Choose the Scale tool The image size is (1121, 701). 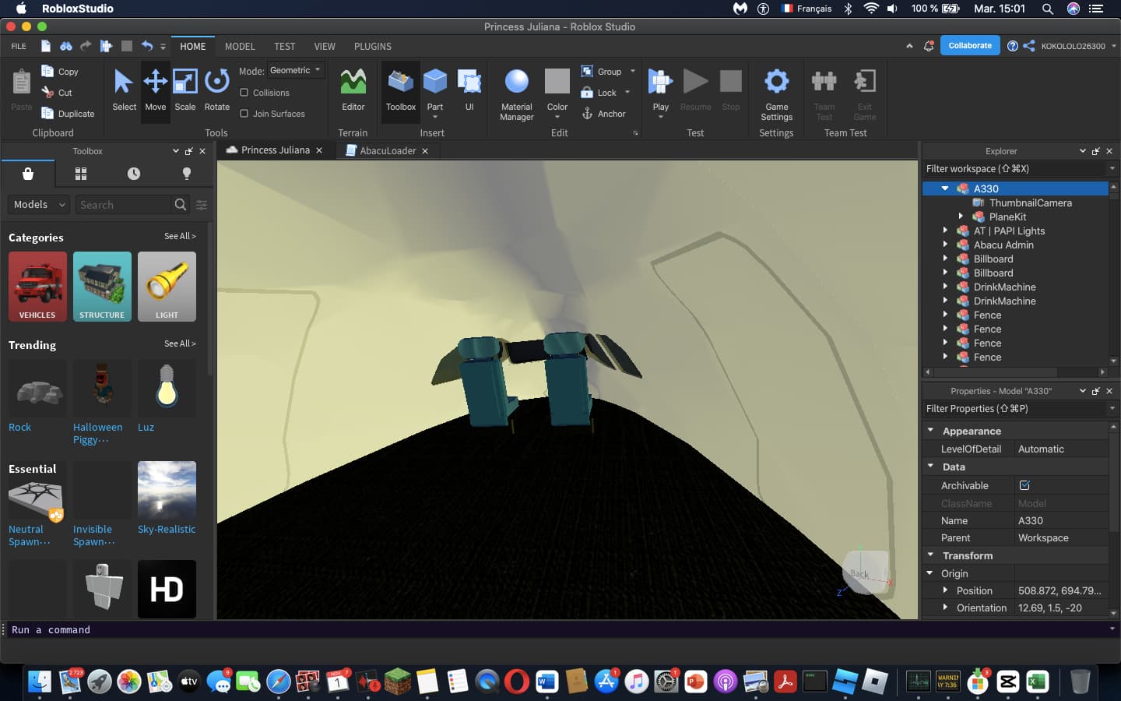(185, 90)
